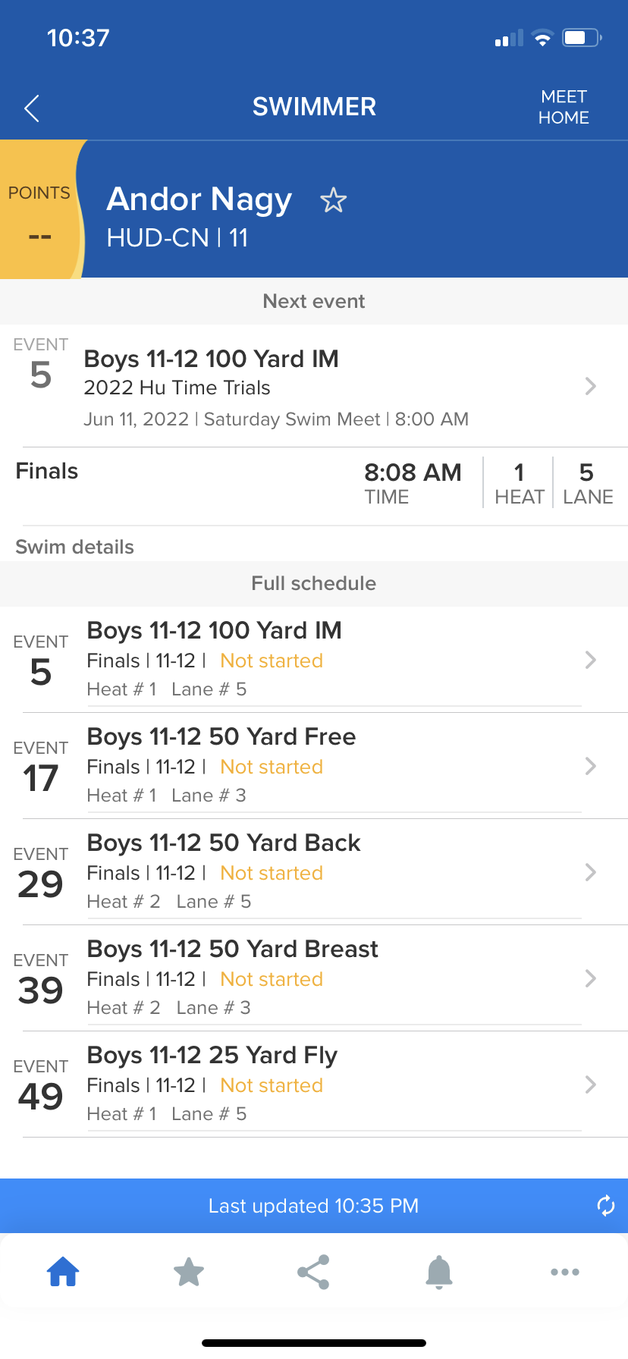Favorite swimmer Andor Nagy with star
Viewport: 628px width, 1359px height.
point(333,201)
